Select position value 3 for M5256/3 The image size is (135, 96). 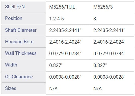pyautogui.click(x=112, y=19)
